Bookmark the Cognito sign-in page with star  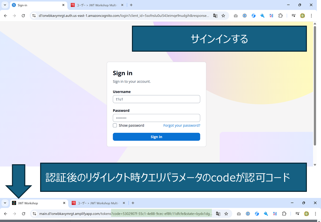(x=223, y=15)
